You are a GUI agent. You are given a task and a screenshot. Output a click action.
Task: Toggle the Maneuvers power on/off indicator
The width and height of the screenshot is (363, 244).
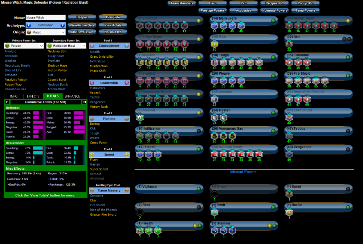point(273,21)
